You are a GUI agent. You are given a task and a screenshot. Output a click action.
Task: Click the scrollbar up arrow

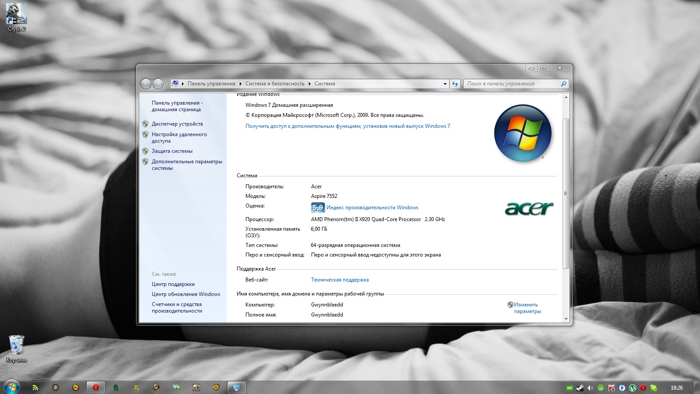566,97
